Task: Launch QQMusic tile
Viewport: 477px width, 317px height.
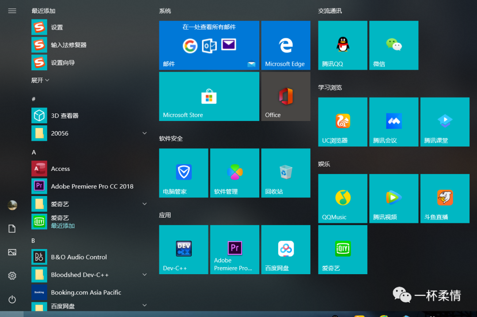Action: click(343, 199)
